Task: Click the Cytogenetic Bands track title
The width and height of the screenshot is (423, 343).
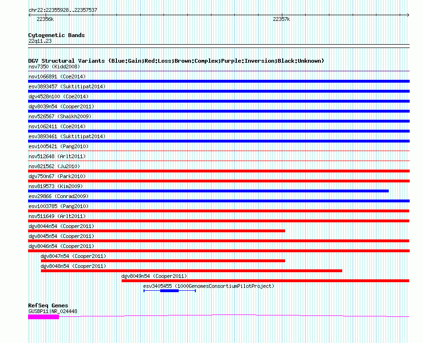Action: (57, 35)
